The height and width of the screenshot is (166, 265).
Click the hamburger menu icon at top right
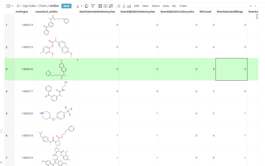click(x=250, y=6)
